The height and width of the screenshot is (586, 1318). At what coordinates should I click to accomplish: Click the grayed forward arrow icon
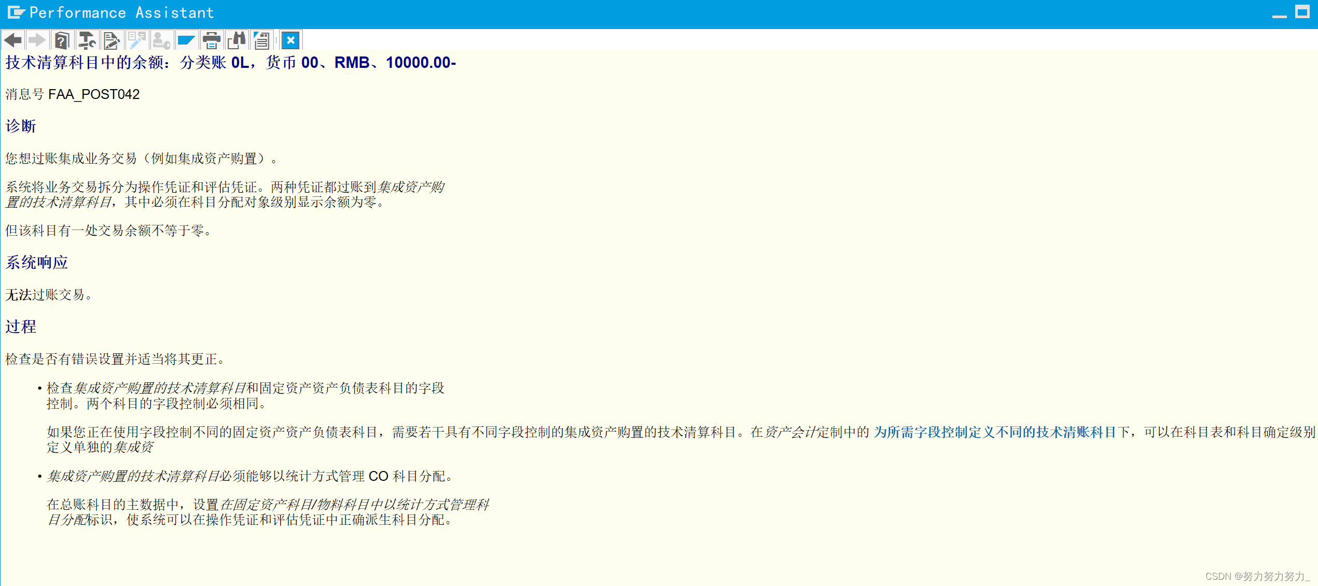tap(37, 40)
